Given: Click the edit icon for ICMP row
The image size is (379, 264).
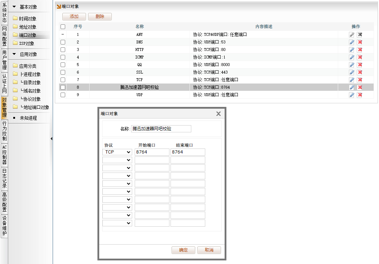Looking at the screenshot, I should tap(352, 57).
